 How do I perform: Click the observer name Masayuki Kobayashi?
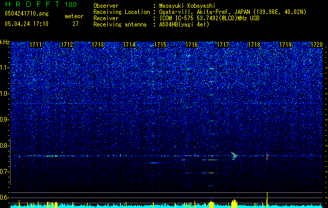[187, 6]
